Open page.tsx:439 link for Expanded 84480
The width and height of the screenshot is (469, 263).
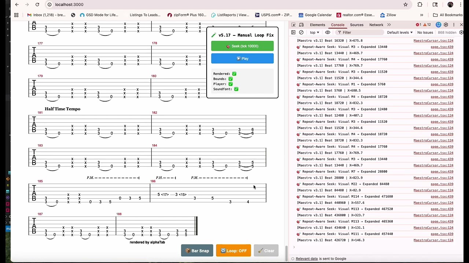(x=442, y=184)
